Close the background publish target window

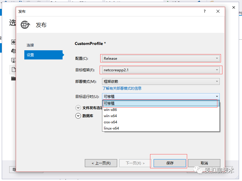click(234, 7)
